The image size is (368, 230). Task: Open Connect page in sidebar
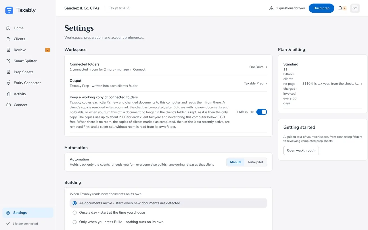pyautogui.click(x=28, y=105)
